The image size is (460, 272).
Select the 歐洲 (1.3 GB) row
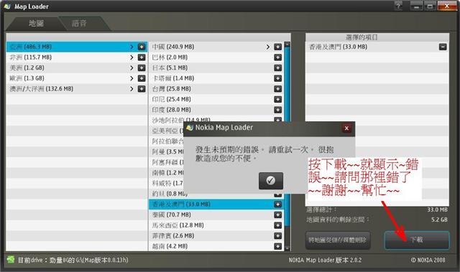[x=77, y=78]
